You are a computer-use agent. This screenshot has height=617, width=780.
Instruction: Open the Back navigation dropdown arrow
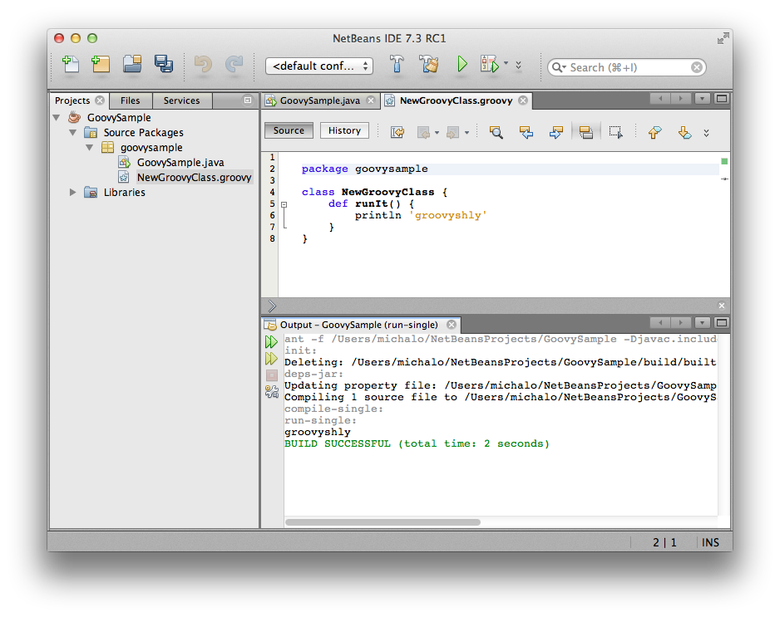click(x=437, y=133)
